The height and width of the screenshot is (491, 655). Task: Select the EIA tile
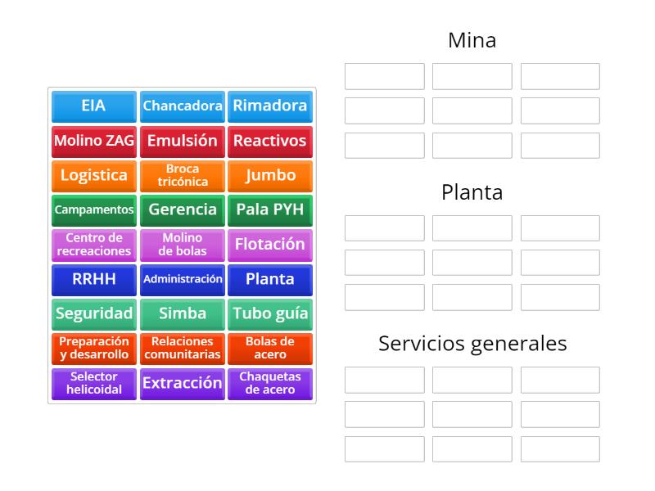pos(93,106)
